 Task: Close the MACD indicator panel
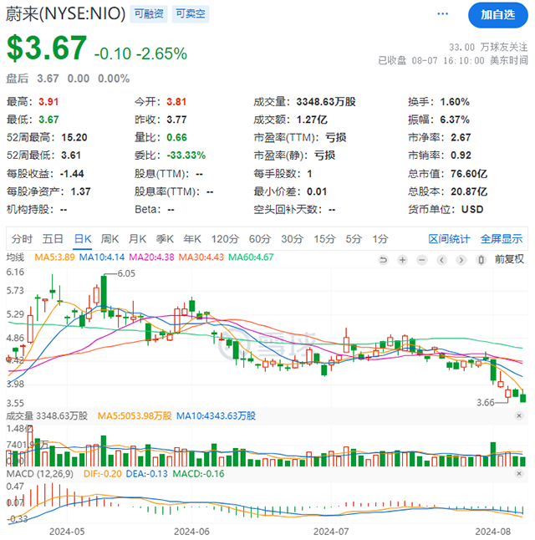[519, 474]
